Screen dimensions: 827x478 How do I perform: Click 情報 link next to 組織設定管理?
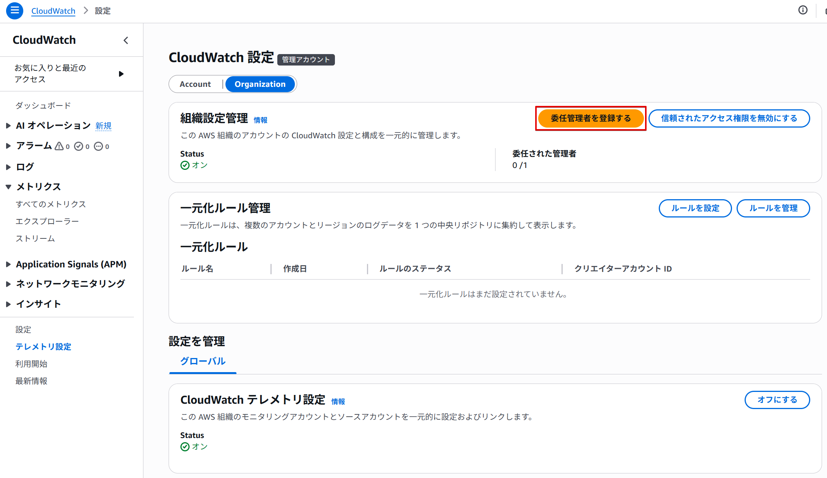(x=261, y=120)
